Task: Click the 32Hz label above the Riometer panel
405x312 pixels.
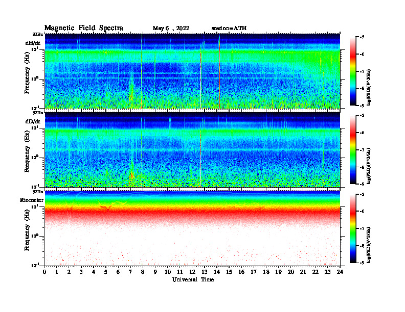Action: point(38,192)
